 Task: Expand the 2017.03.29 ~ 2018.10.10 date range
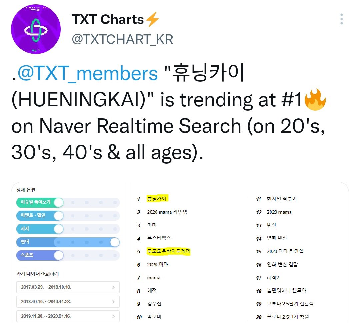(68, 287)
